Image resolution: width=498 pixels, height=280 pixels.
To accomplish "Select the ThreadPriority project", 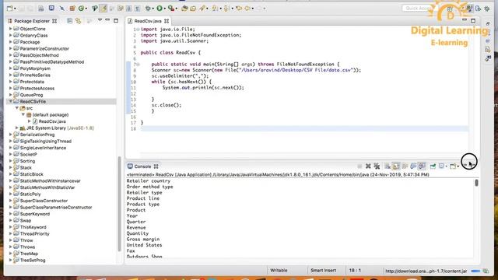I will pos(34,233).
